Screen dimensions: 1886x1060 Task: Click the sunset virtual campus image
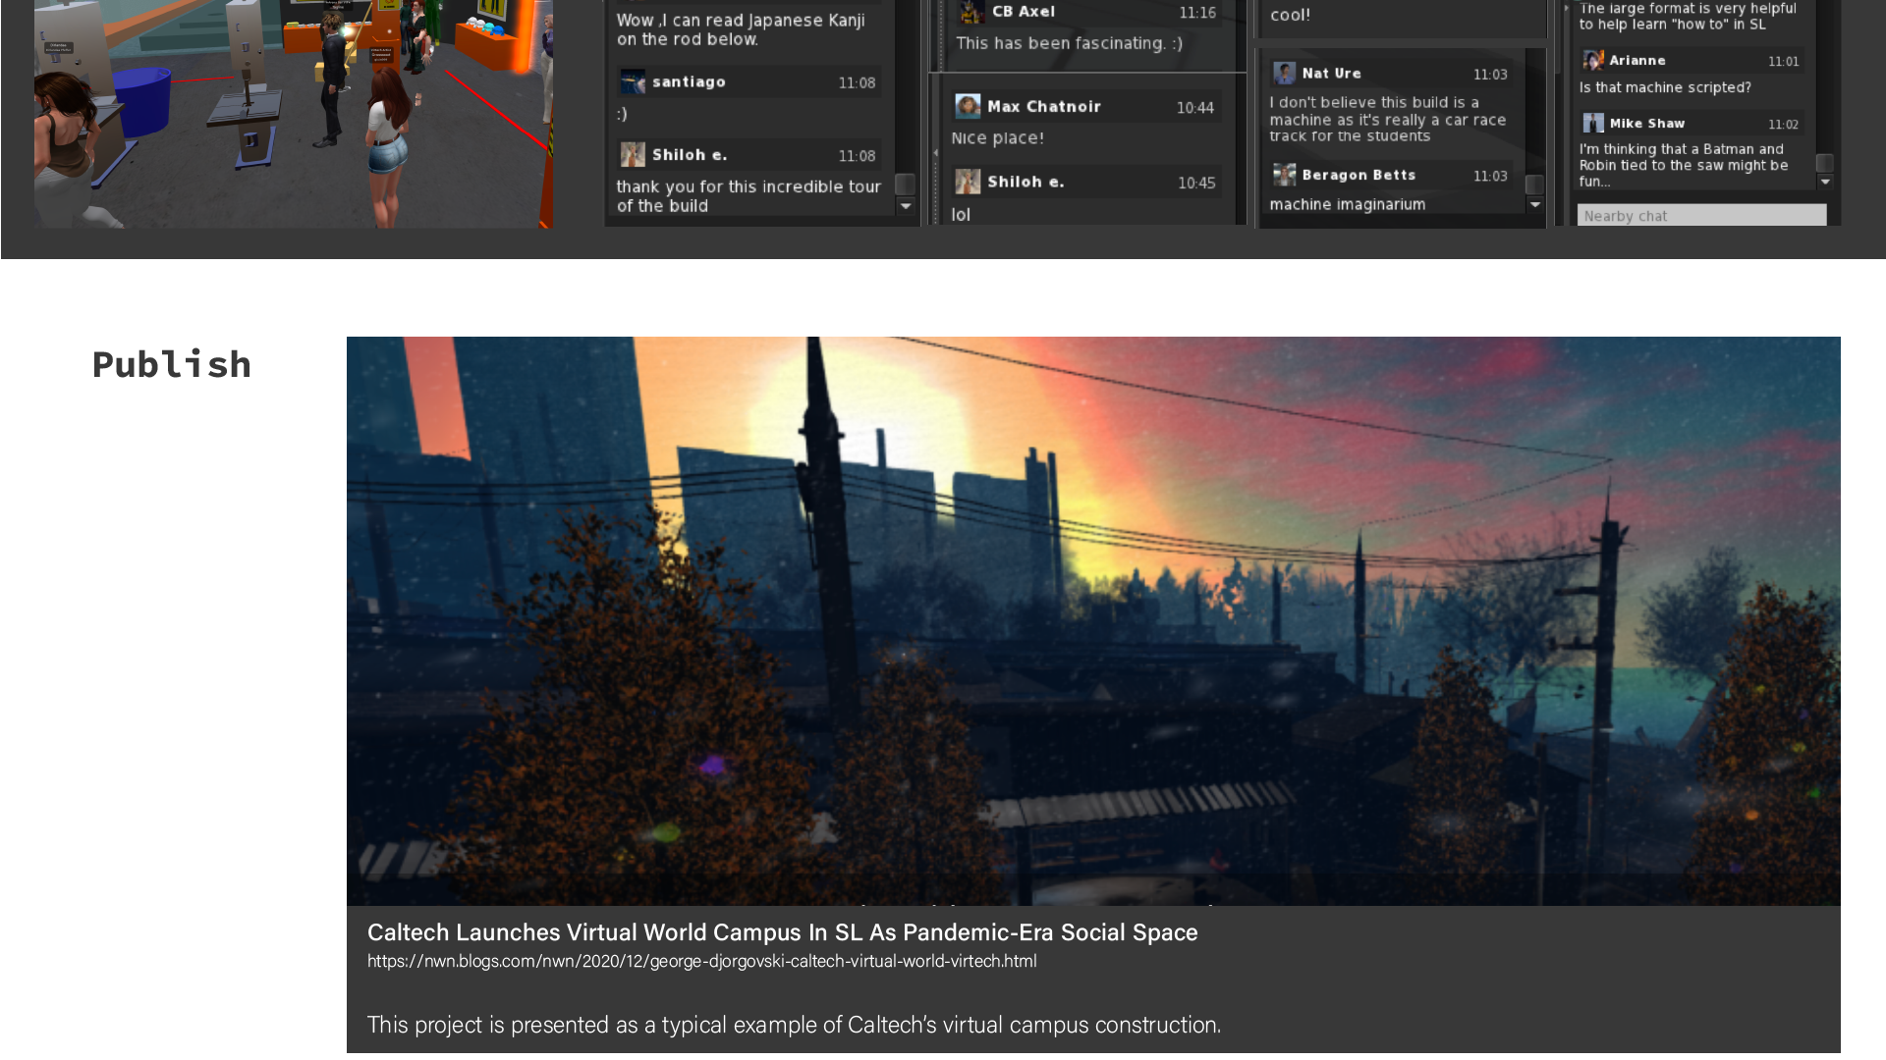tap(1092, 620)
